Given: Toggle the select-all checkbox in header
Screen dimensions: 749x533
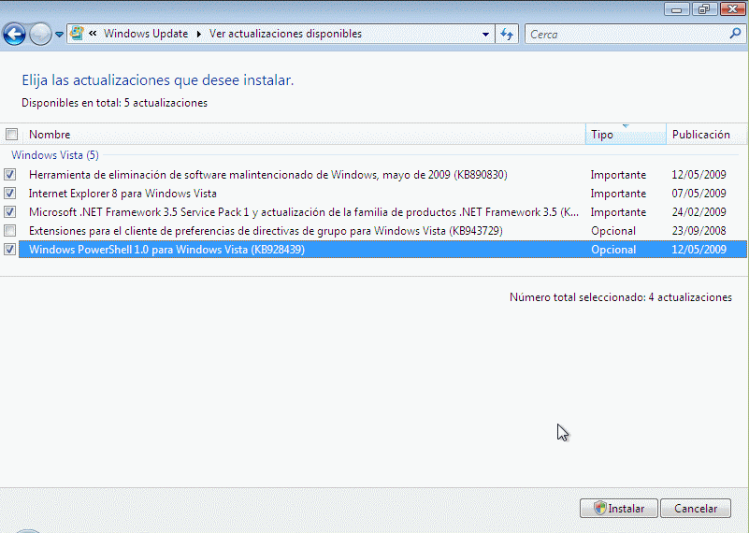Looking at the screenshot, I should tap(11, 135).
